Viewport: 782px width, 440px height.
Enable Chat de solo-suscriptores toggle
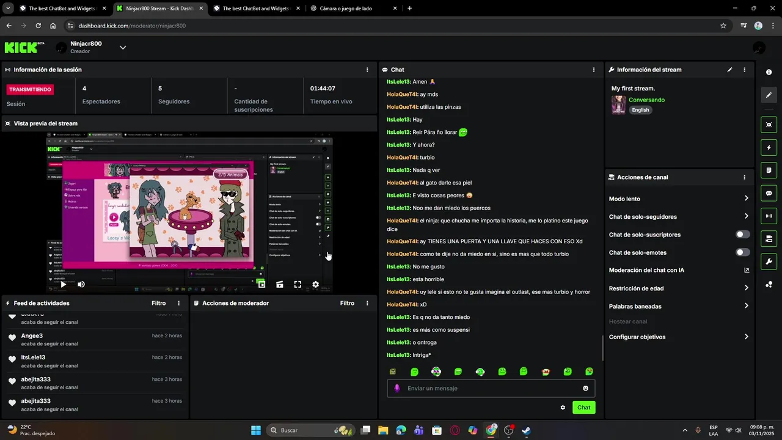pyautogui.click(x=743, y=235)
